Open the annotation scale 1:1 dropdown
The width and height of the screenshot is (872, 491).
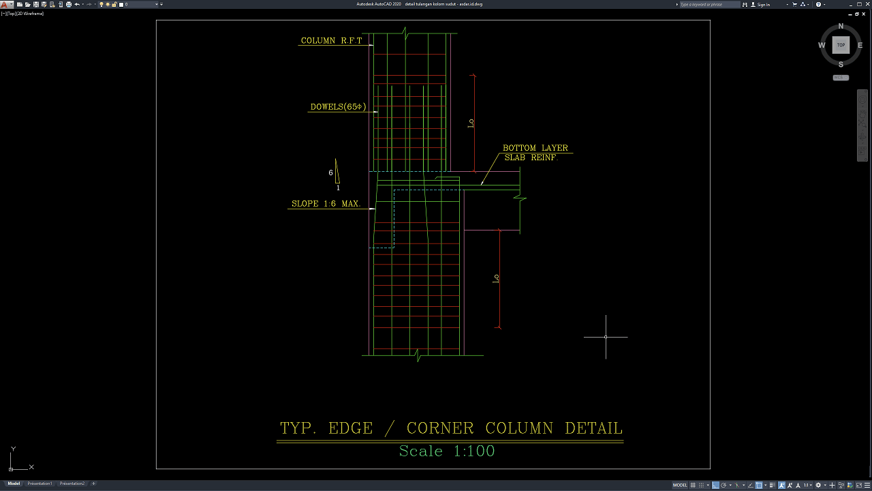point(808,486)
